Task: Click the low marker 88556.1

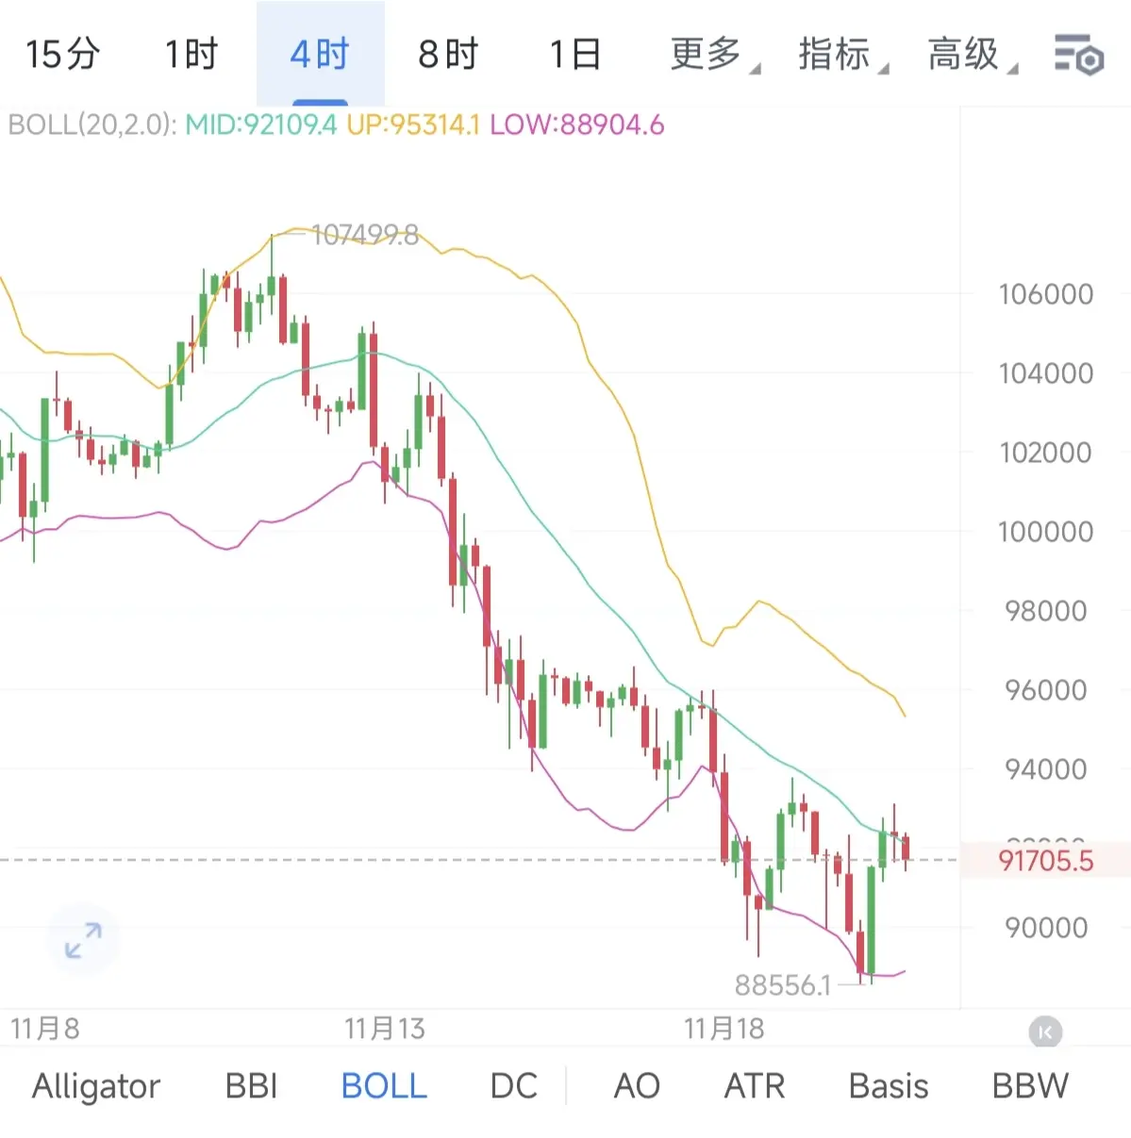Action: click(x=783, y=985)
